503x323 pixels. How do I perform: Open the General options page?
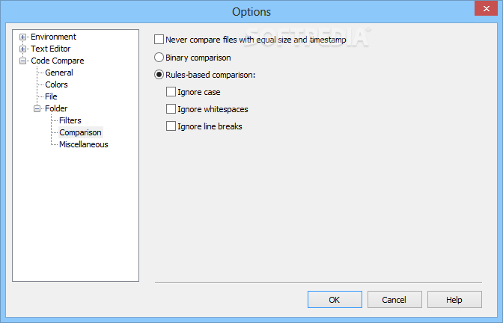click(x=59, y=73)
